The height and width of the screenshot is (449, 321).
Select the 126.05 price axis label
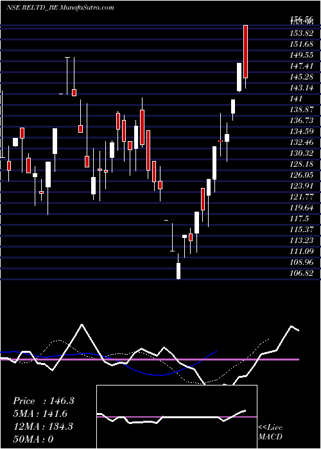pyautogui.click(x=301, y=175)
